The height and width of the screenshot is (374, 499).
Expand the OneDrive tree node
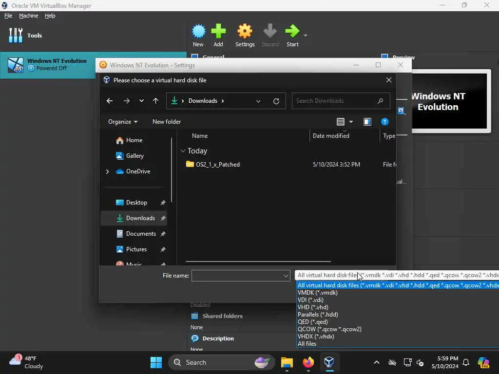(x=108, y=171)
